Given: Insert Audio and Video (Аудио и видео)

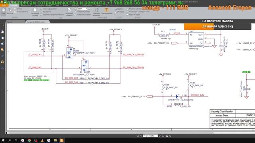Looking at the screenshot, I should pyautogui.click(x=133, y=15).
